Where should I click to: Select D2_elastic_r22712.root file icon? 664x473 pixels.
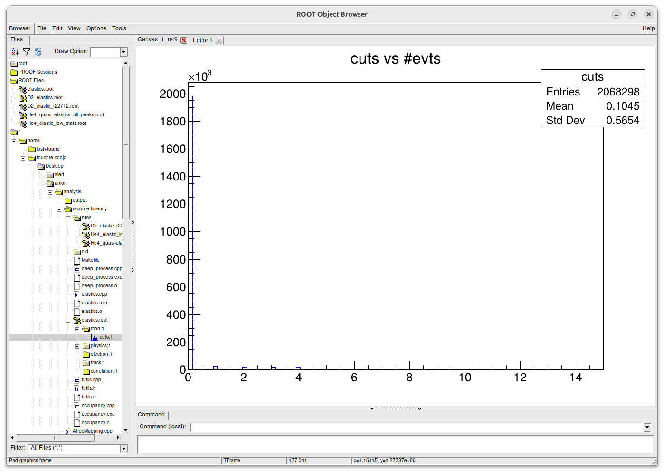23,106
